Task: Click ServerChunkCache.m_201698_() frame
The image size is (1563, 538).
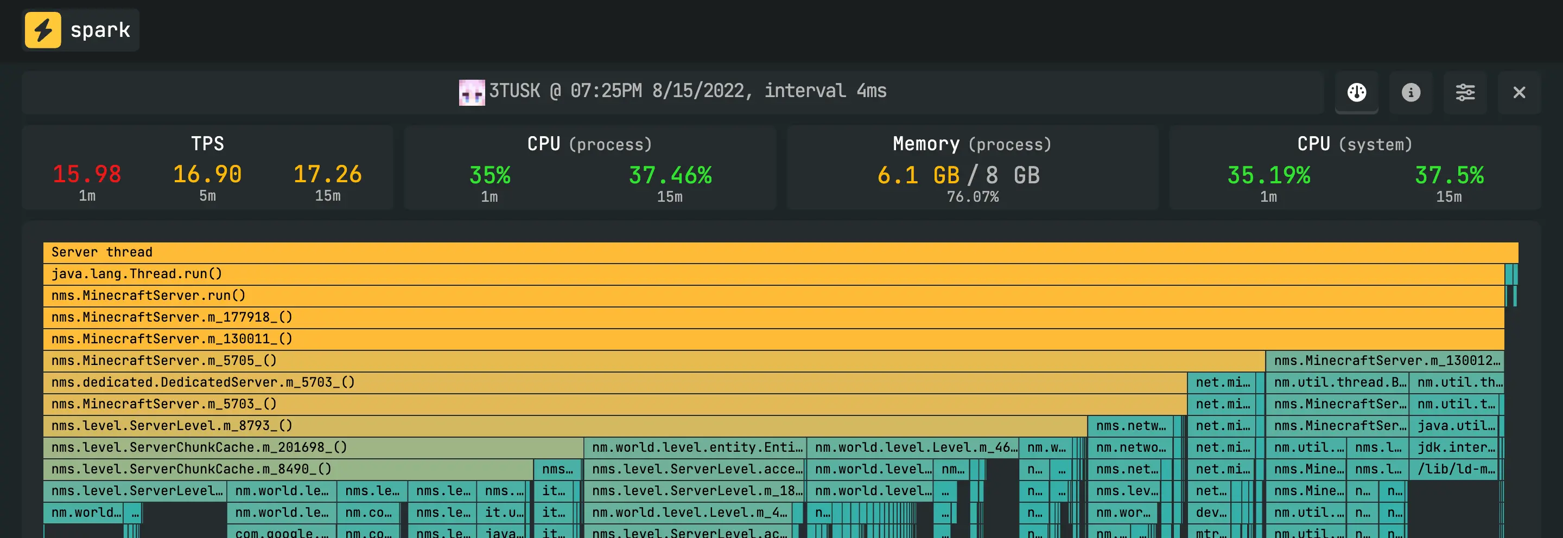Action: click(313, 447)
